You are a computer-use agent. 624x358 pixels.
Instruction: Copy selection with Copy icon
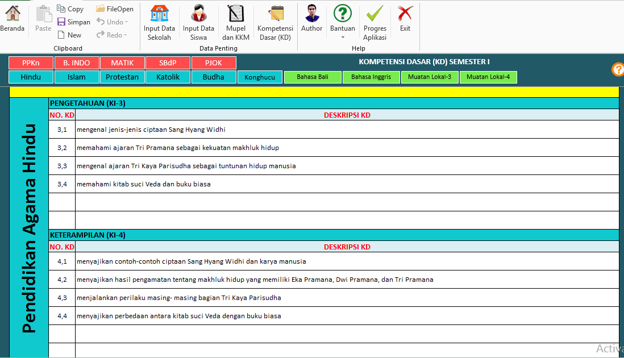pos(61,9)
